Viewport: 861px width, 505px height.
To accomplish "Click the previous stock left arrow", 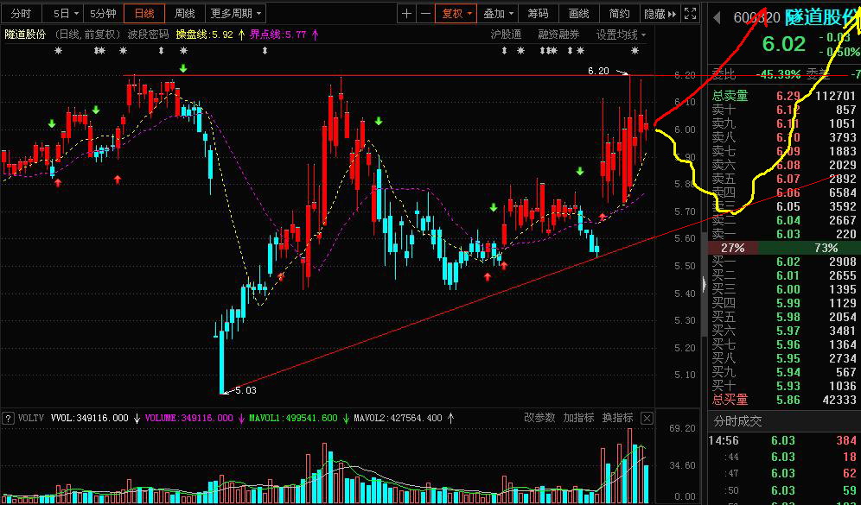I will pos(717,17).
